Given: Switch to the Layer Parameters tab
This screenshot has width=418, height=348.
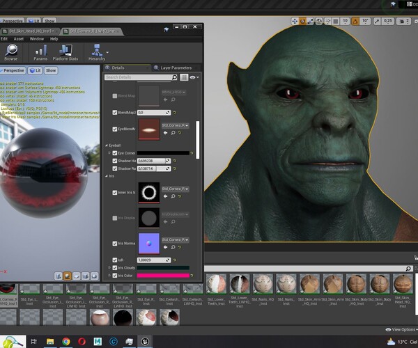Looking at the screenshot, I should pos(176,68).
